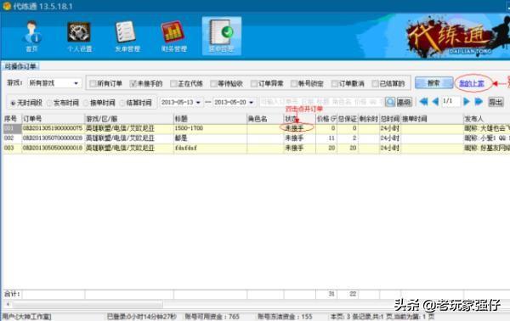Click the magnifier search icon beside keyword box
This screenshot has width=510, height=321.
pos(389,102)
